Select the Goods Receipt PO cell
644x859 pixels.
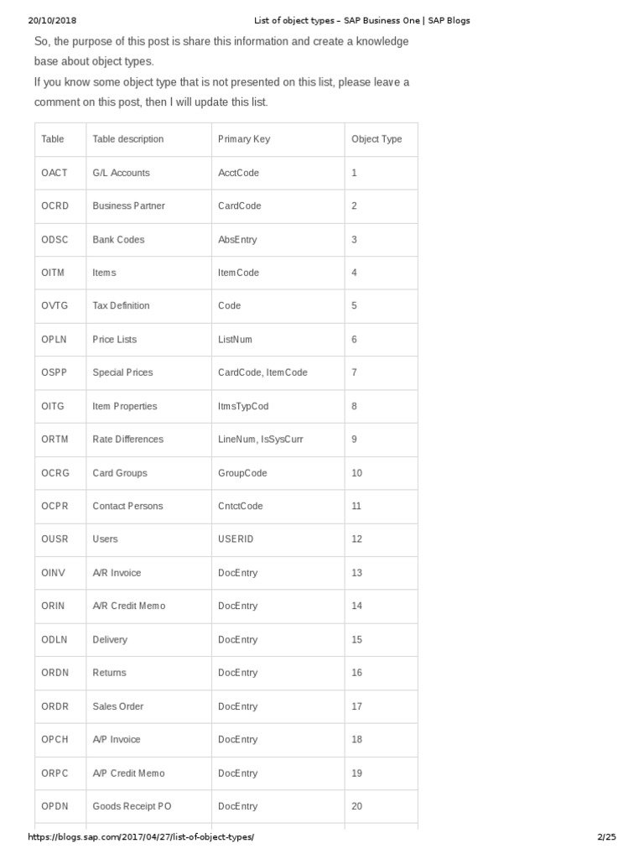coord(132,806)
